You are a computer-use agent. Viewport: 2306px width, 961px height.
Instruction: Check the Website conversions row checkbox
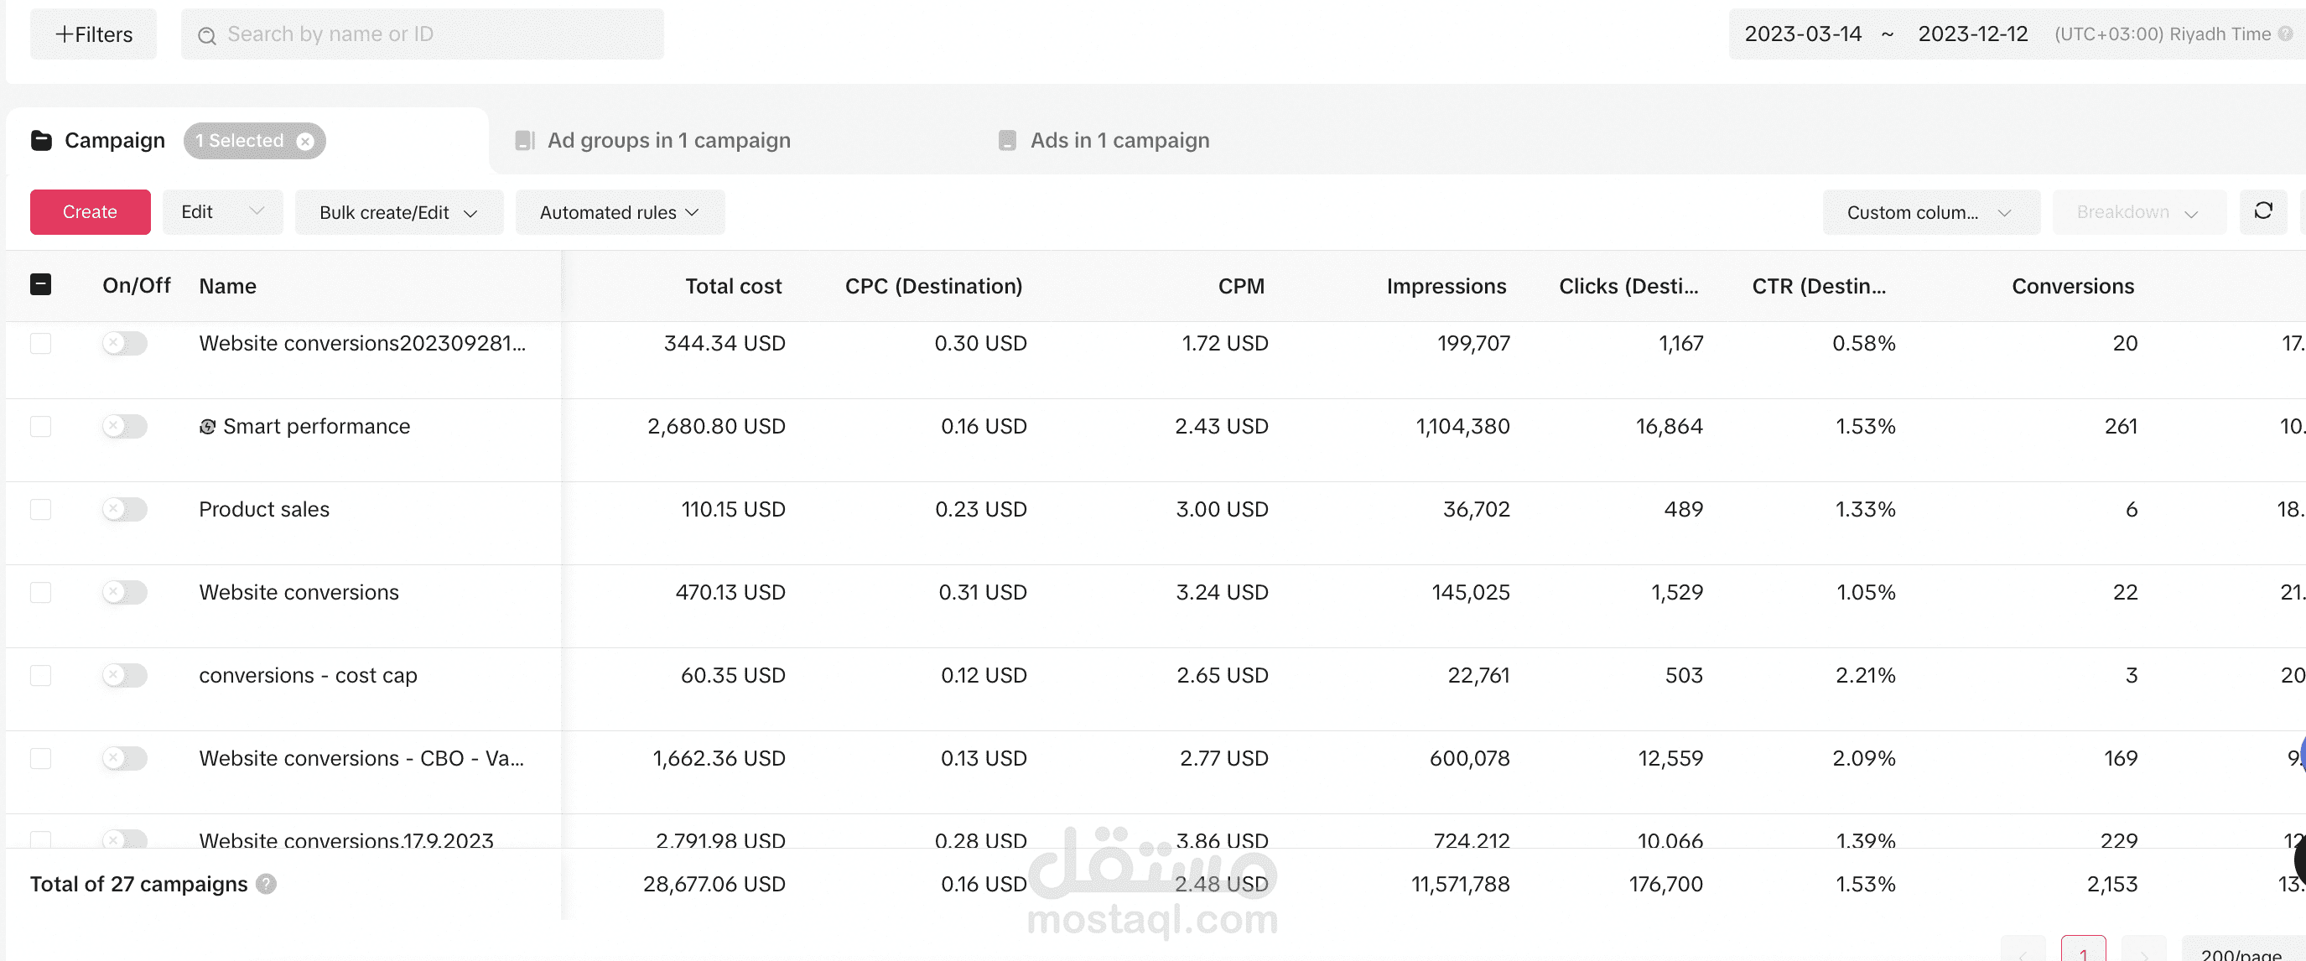(41, 593)
